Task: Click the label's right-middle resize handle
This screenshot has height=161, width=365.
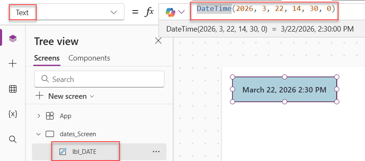Action: pos(336,90)
